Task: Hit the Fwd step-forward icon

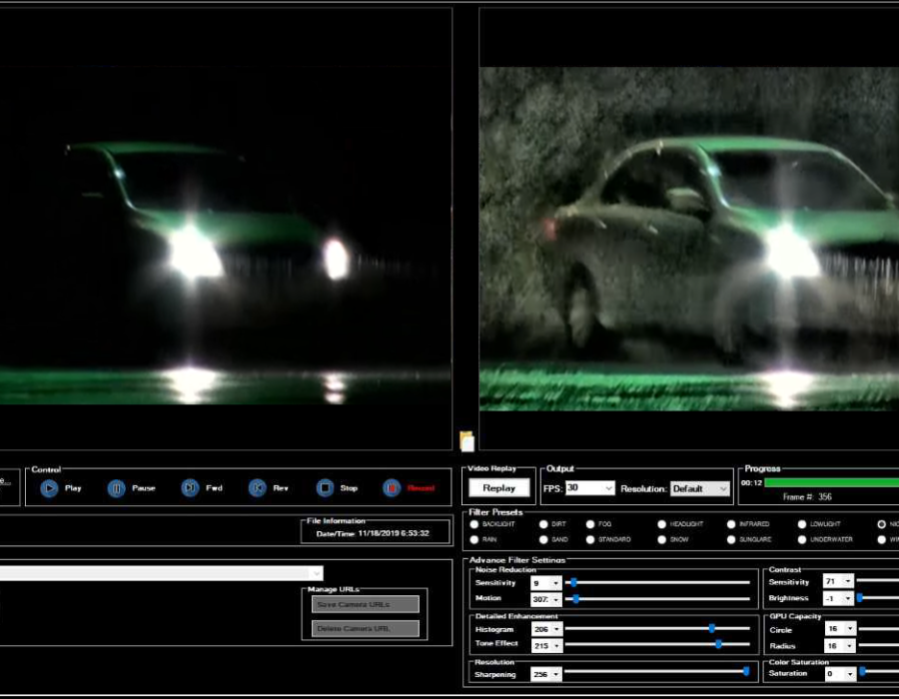Action: coord(190,488)
